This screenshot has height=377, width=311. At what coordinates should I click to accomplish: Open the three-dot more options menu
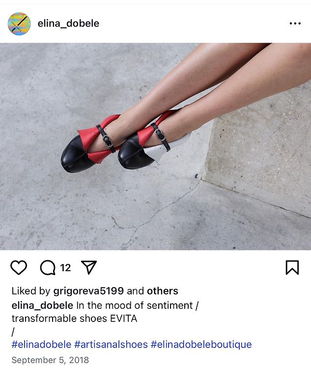point(295,24)
